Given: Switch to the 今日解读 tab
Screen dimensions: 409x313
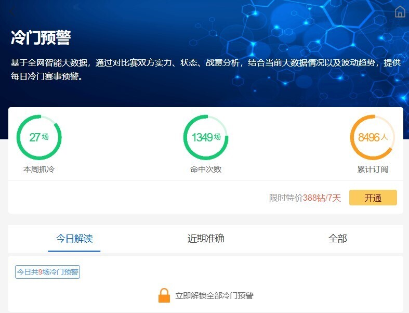Looking at the screenshot, I should click(x=74, y=239).
